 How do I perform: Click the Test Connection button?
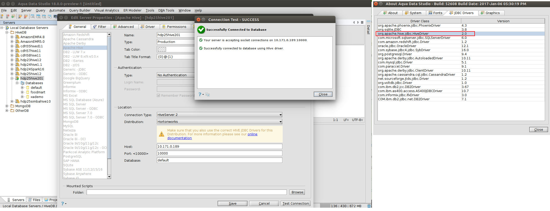click(x=296, y=204)
